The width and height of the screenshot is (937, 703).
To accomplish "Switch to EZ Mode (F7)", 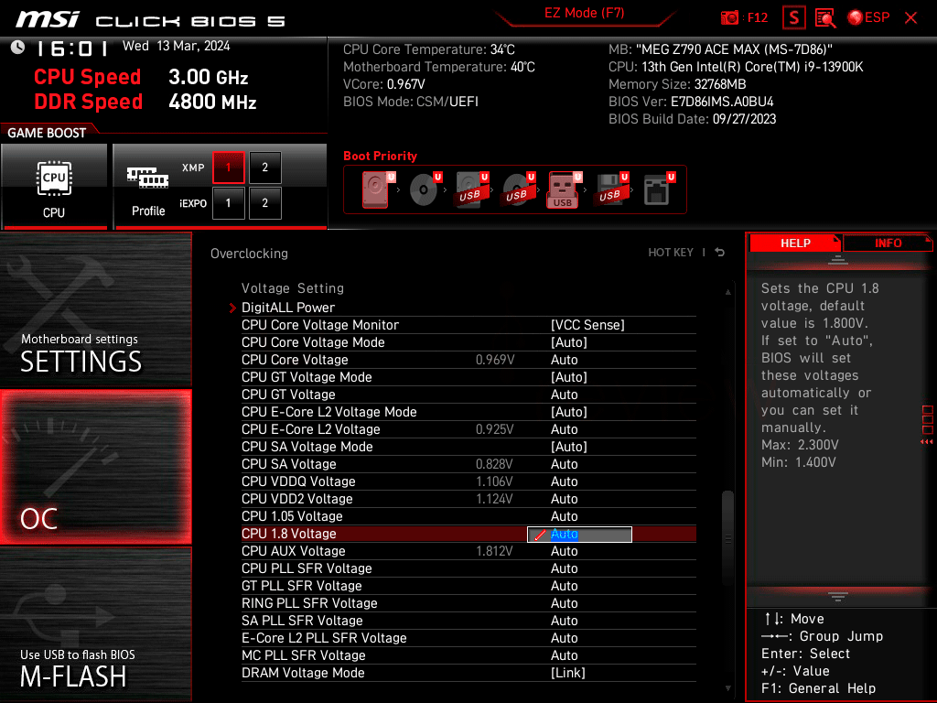I will click(584, 13).
